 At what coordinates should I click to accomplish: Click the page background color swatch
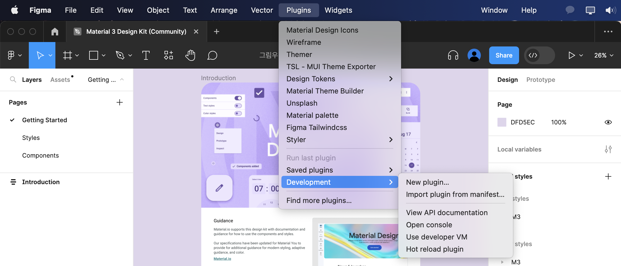click(502, 122)
